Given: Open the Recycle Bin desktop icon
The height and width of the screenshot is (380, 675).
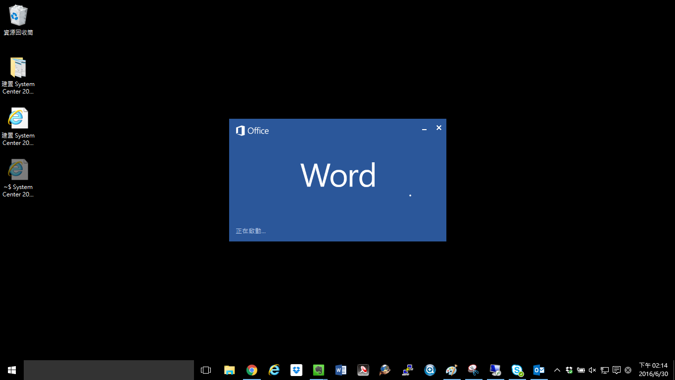Looking at the screenshot, I should [x=18, y=20].
